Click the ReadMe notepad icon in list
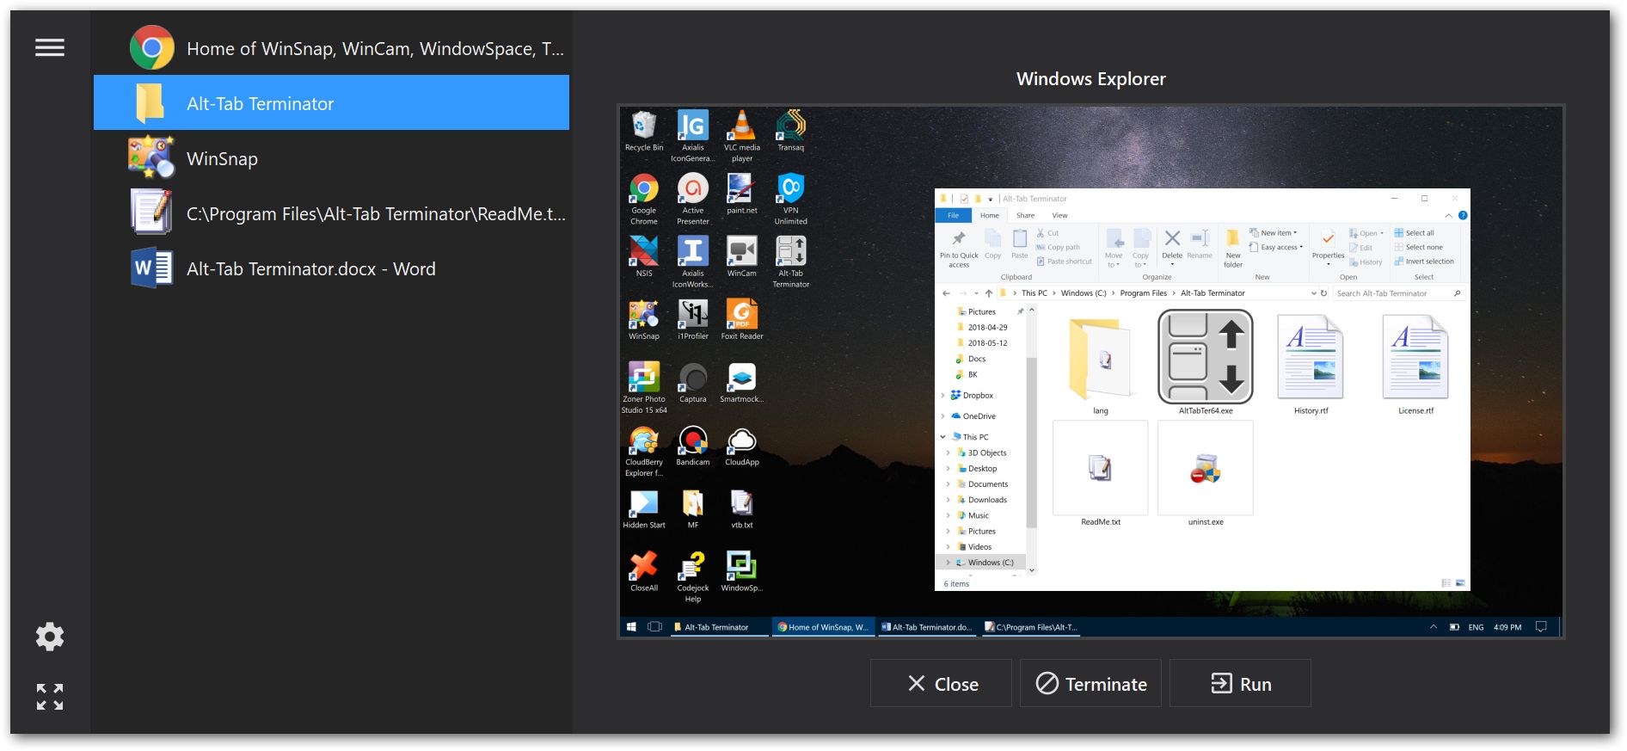 pyautogui.click(x=151, y=213)
